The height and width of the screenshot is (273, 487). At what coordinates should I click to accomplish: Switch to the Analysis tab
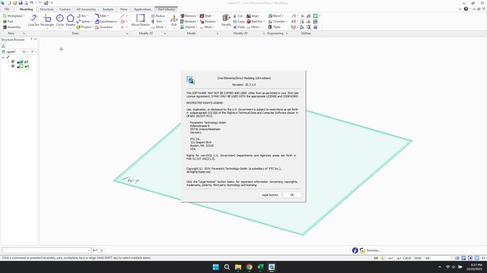pyautogui.click(x=108, y=9)
